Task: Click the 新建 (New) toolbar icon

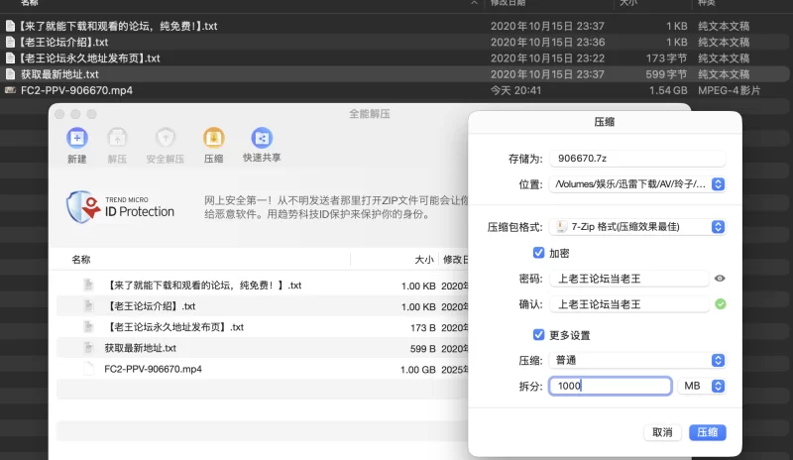Action: point(76,139)
